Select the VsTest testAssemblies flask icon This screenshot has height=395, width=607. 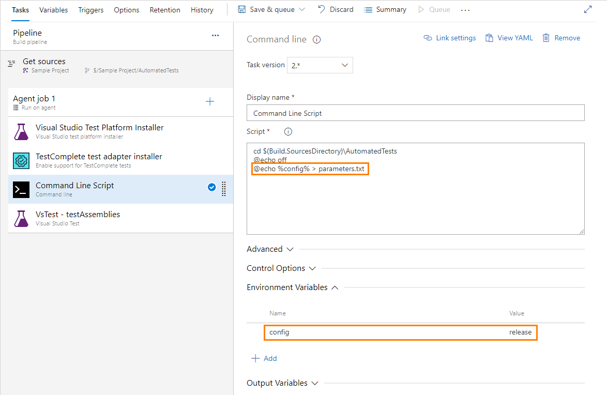pos(21,218)
